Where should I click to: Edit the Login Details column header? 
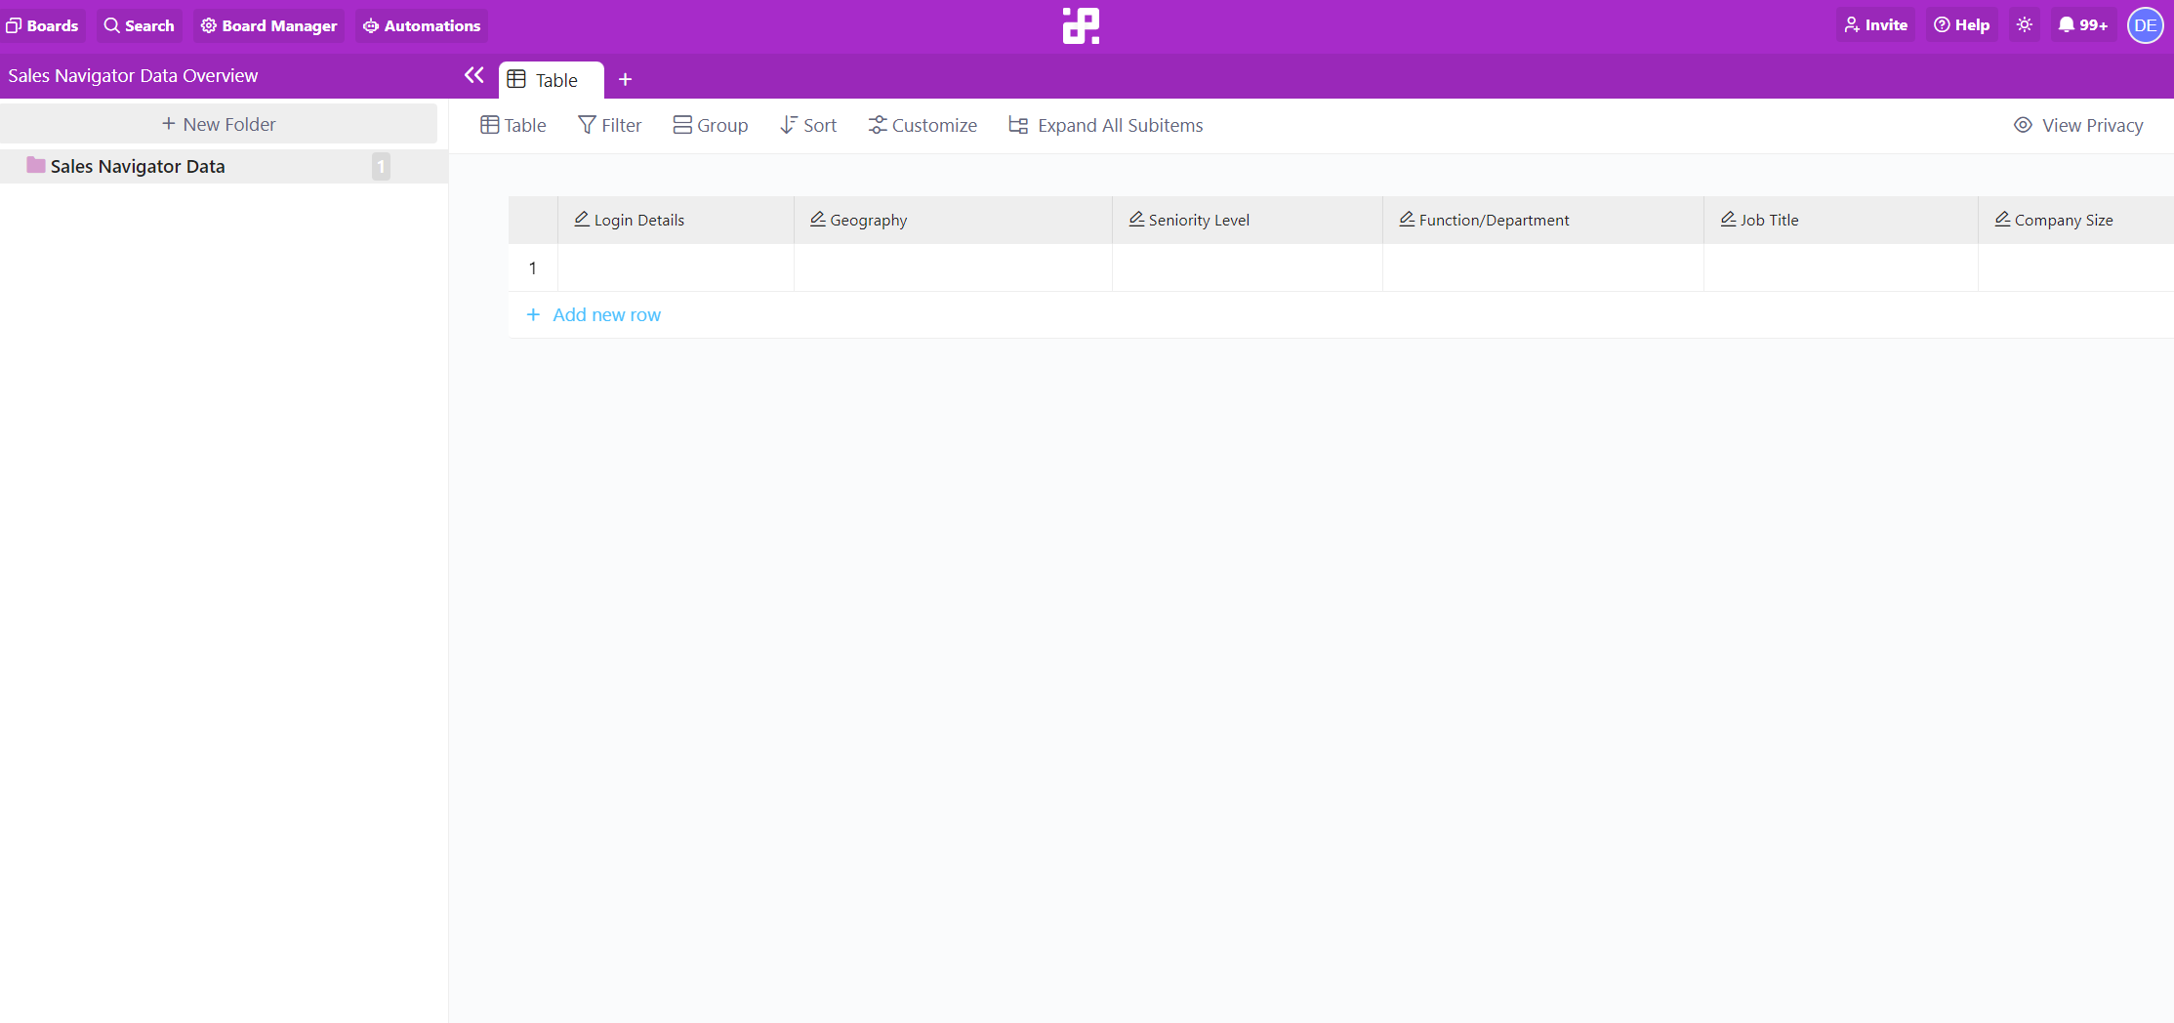pos(676,220)
